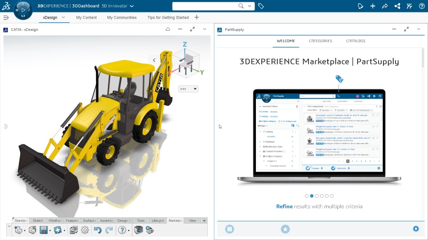Click the Share arrow icon
Image resolution: width=428 pixels, height=240 pixels.
click(385, 6)
